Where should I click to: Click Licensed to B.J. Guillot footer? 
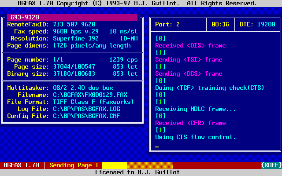[137, 172]
